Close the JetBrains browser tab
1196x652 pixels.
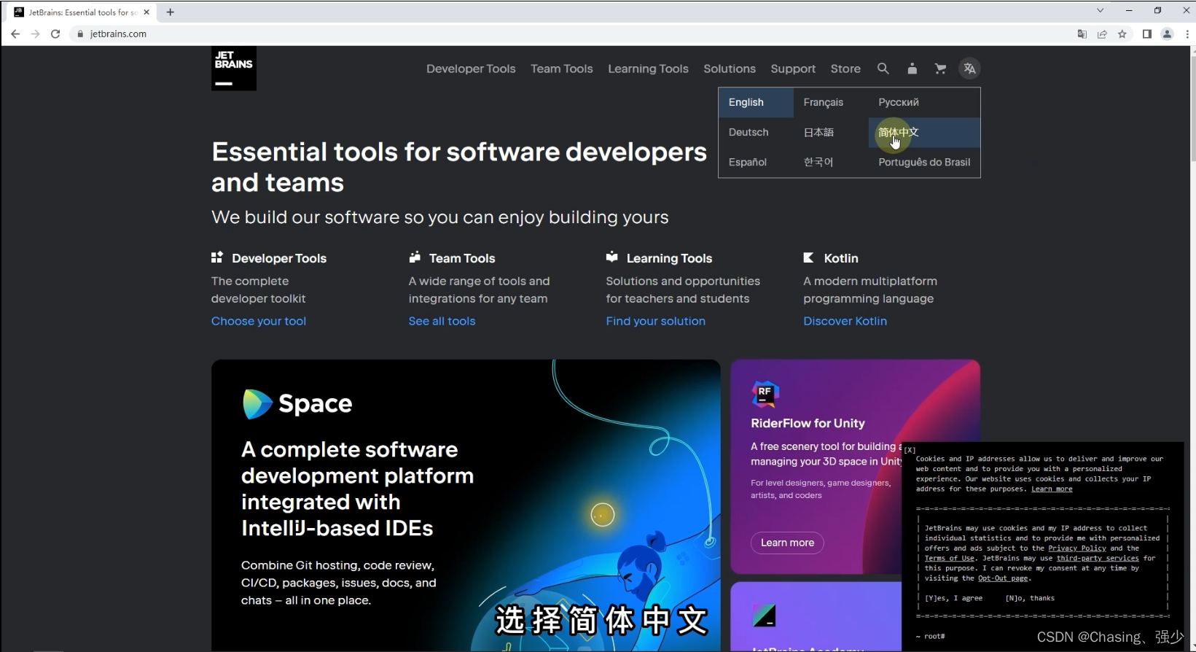(x=146, y=12)
